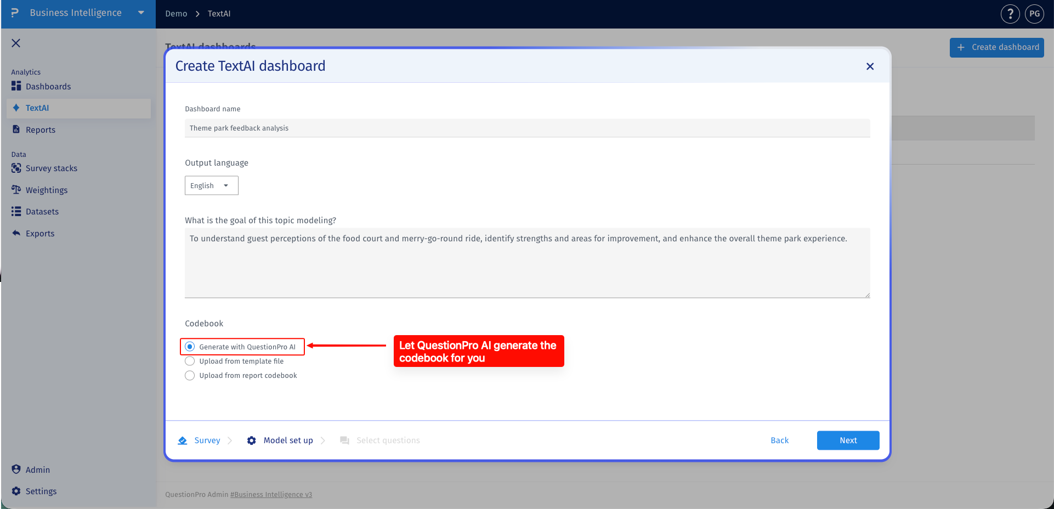Click the chevron after Survey step
Viewport: 1054px width, 509px height.
pyautogui.click(x=230, y=440)
